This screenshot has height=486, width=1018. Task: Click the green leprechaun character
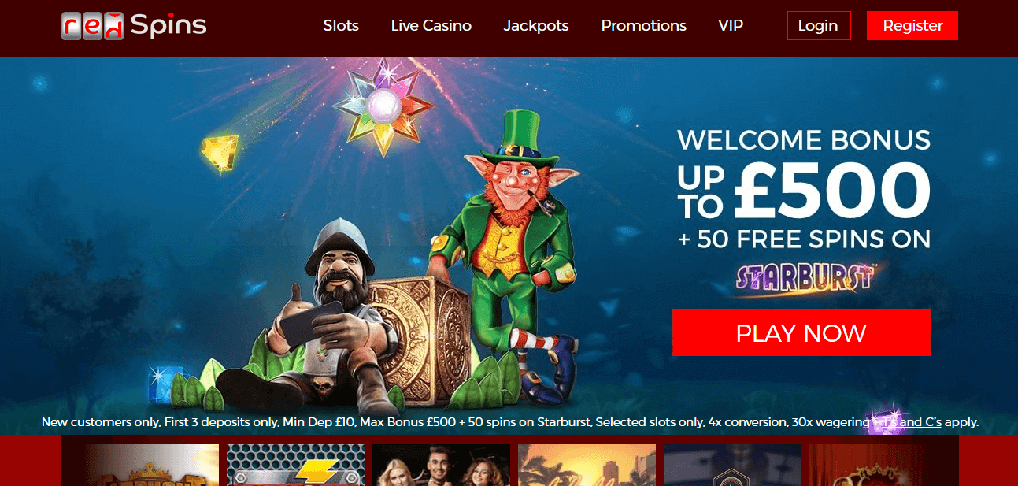(512, 252)
